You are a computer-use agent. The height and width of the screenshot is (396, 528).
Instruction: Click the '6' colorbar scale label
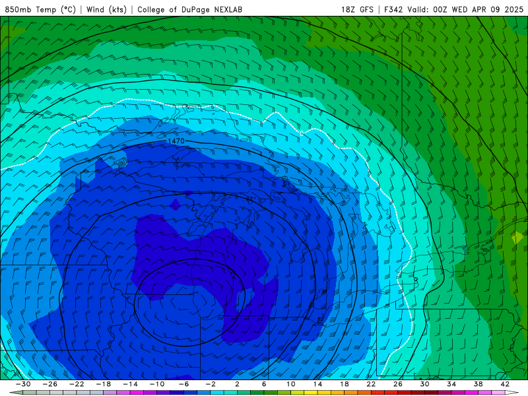tap(264, 384)
